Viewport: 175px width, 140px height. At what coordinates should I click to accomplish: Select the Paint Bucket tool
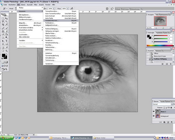click(6, 34)
